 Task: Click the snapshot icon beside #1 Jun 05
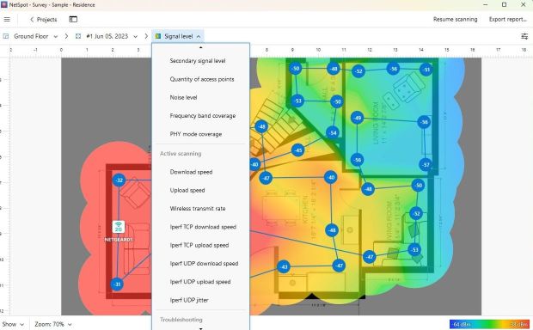(x=78, y=36)
